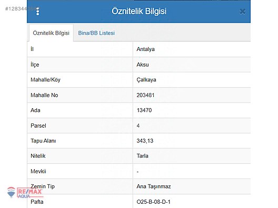Click the Nitelik value 'Tarla'
This screenshot has height=208, width=278.
[x=142, y=156]
